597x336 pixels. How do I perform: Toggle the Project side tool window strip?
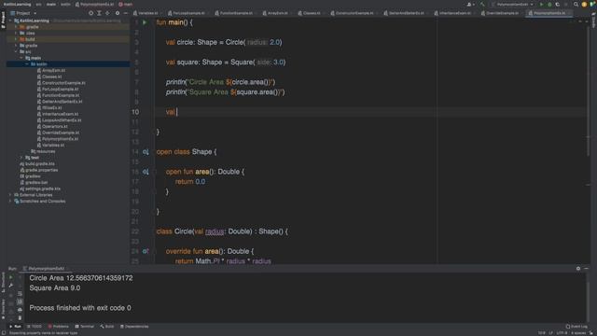click(3, 20)
